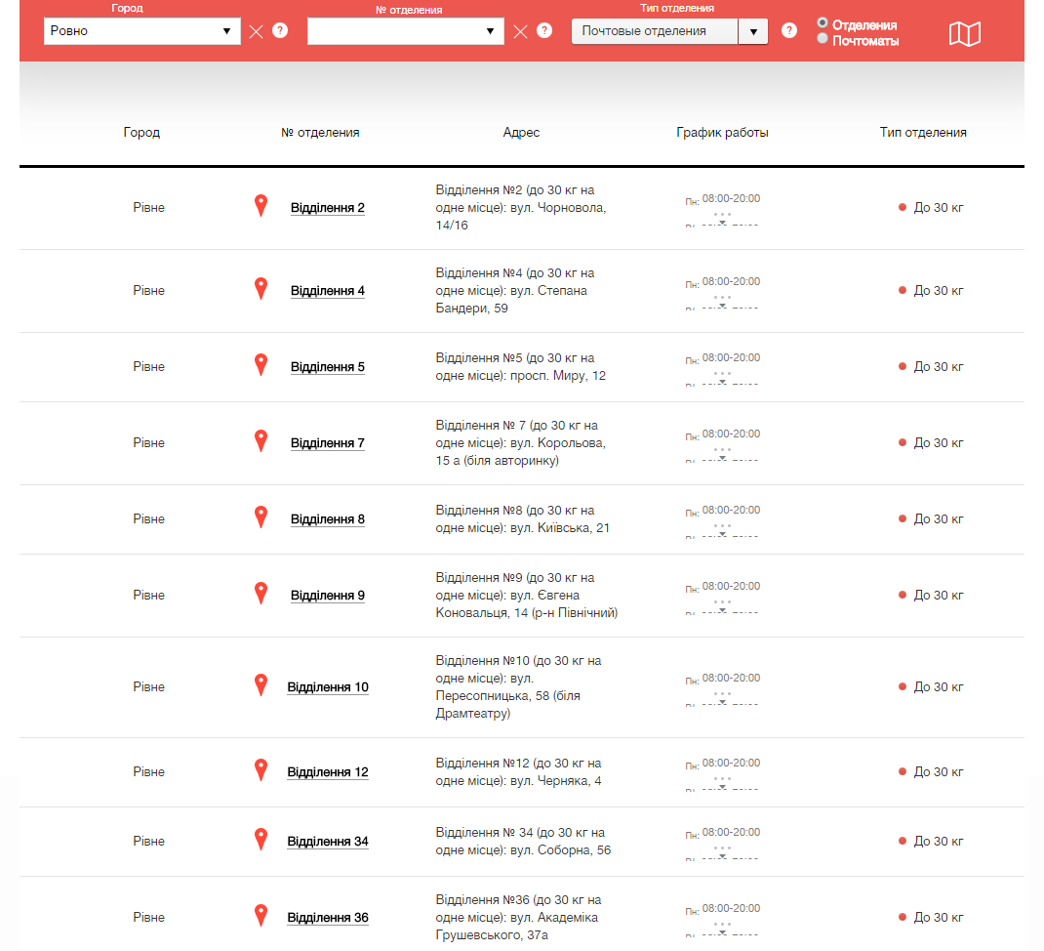Viewport: 1044px width, 951px height.
Task: Open the Відділення 34 link
Action: (x=328, y=842)
